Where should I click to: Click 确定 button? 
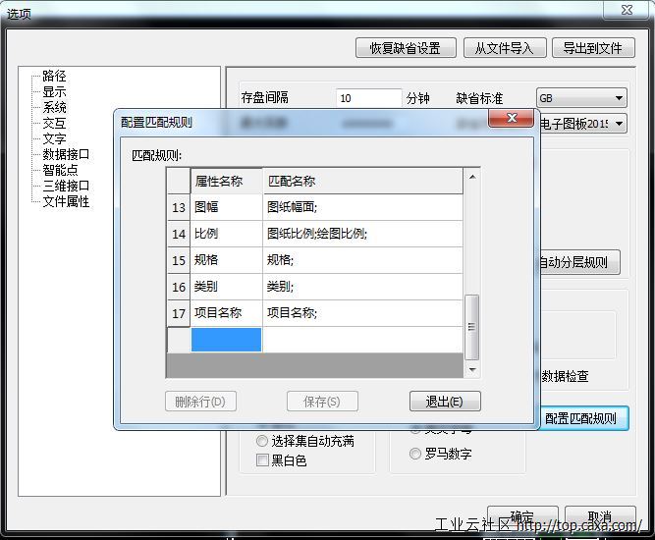pos(522,517)
